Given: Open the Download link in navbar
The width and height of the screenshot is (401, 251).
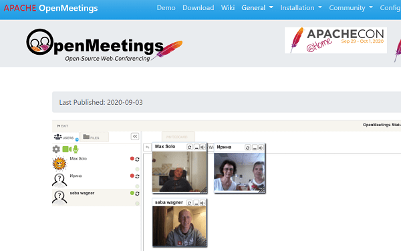Looking at the screenshot, I should [198, 8].
